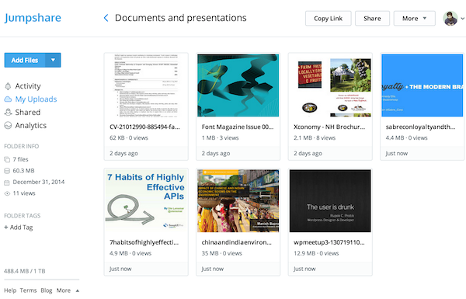The height and width of the screenshot is (299, 466).
Task: Click file name wpmeetup3-130719110...
Action: pos(329,242)
